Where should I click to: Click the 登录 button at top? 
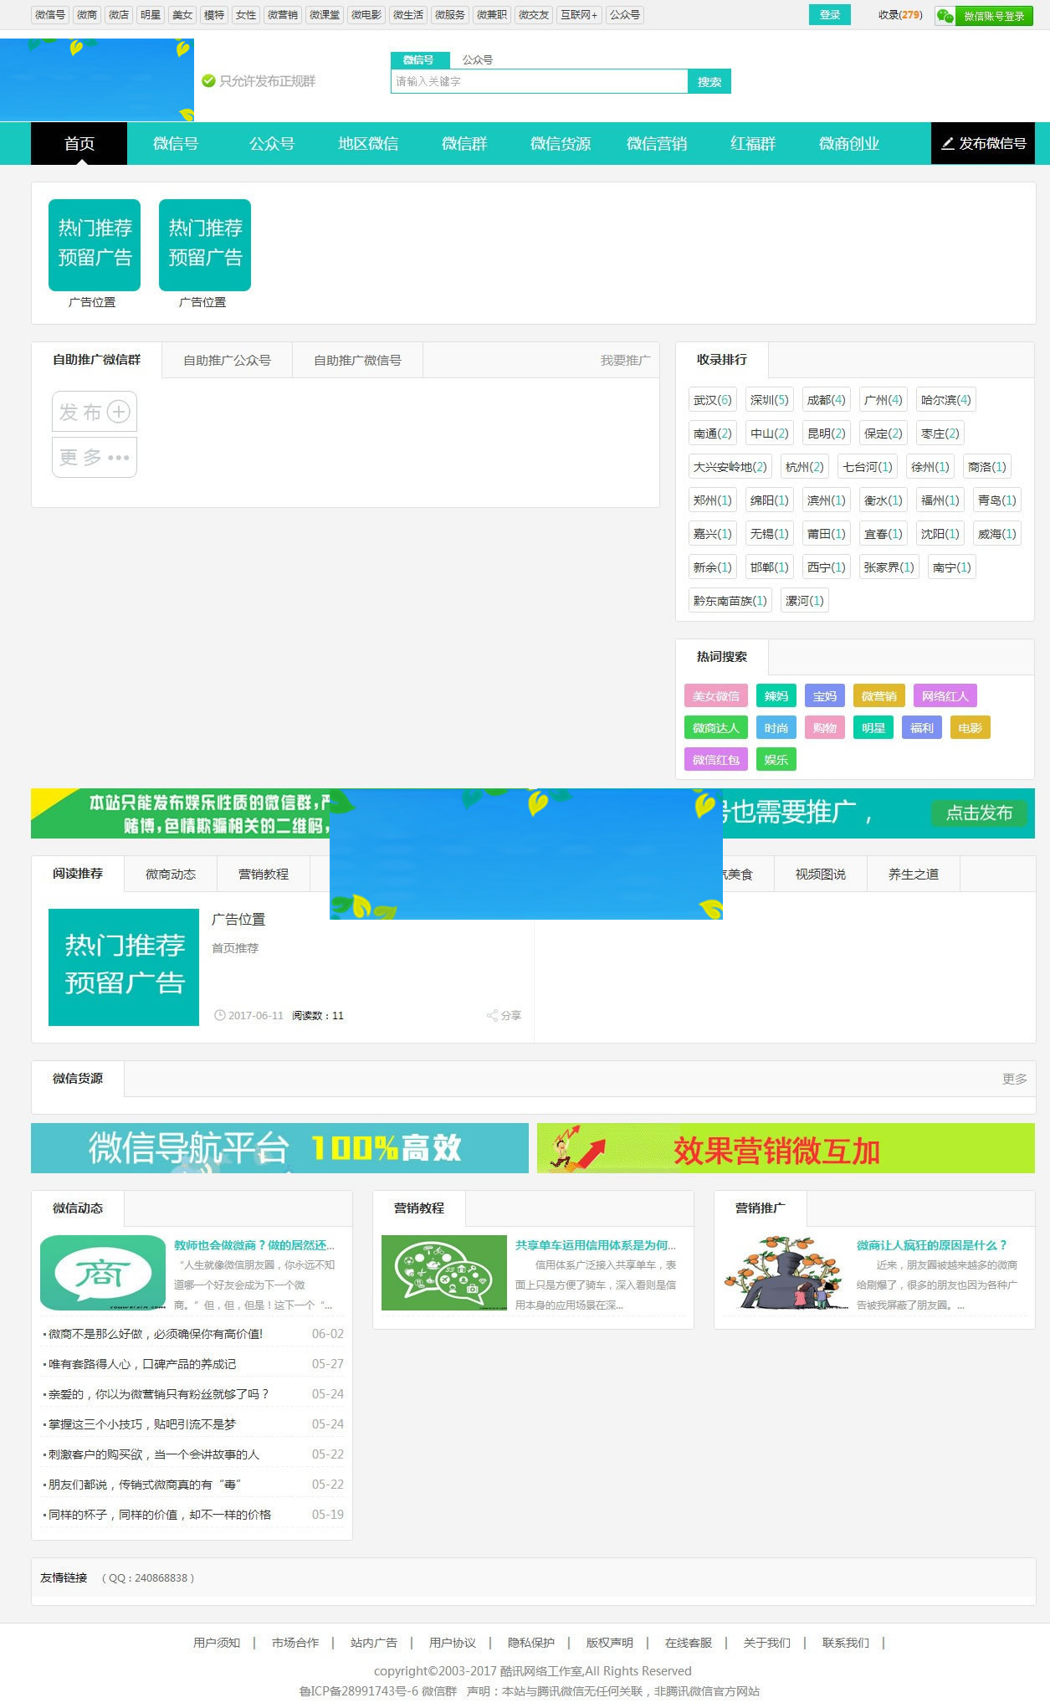tap(829, 15)
